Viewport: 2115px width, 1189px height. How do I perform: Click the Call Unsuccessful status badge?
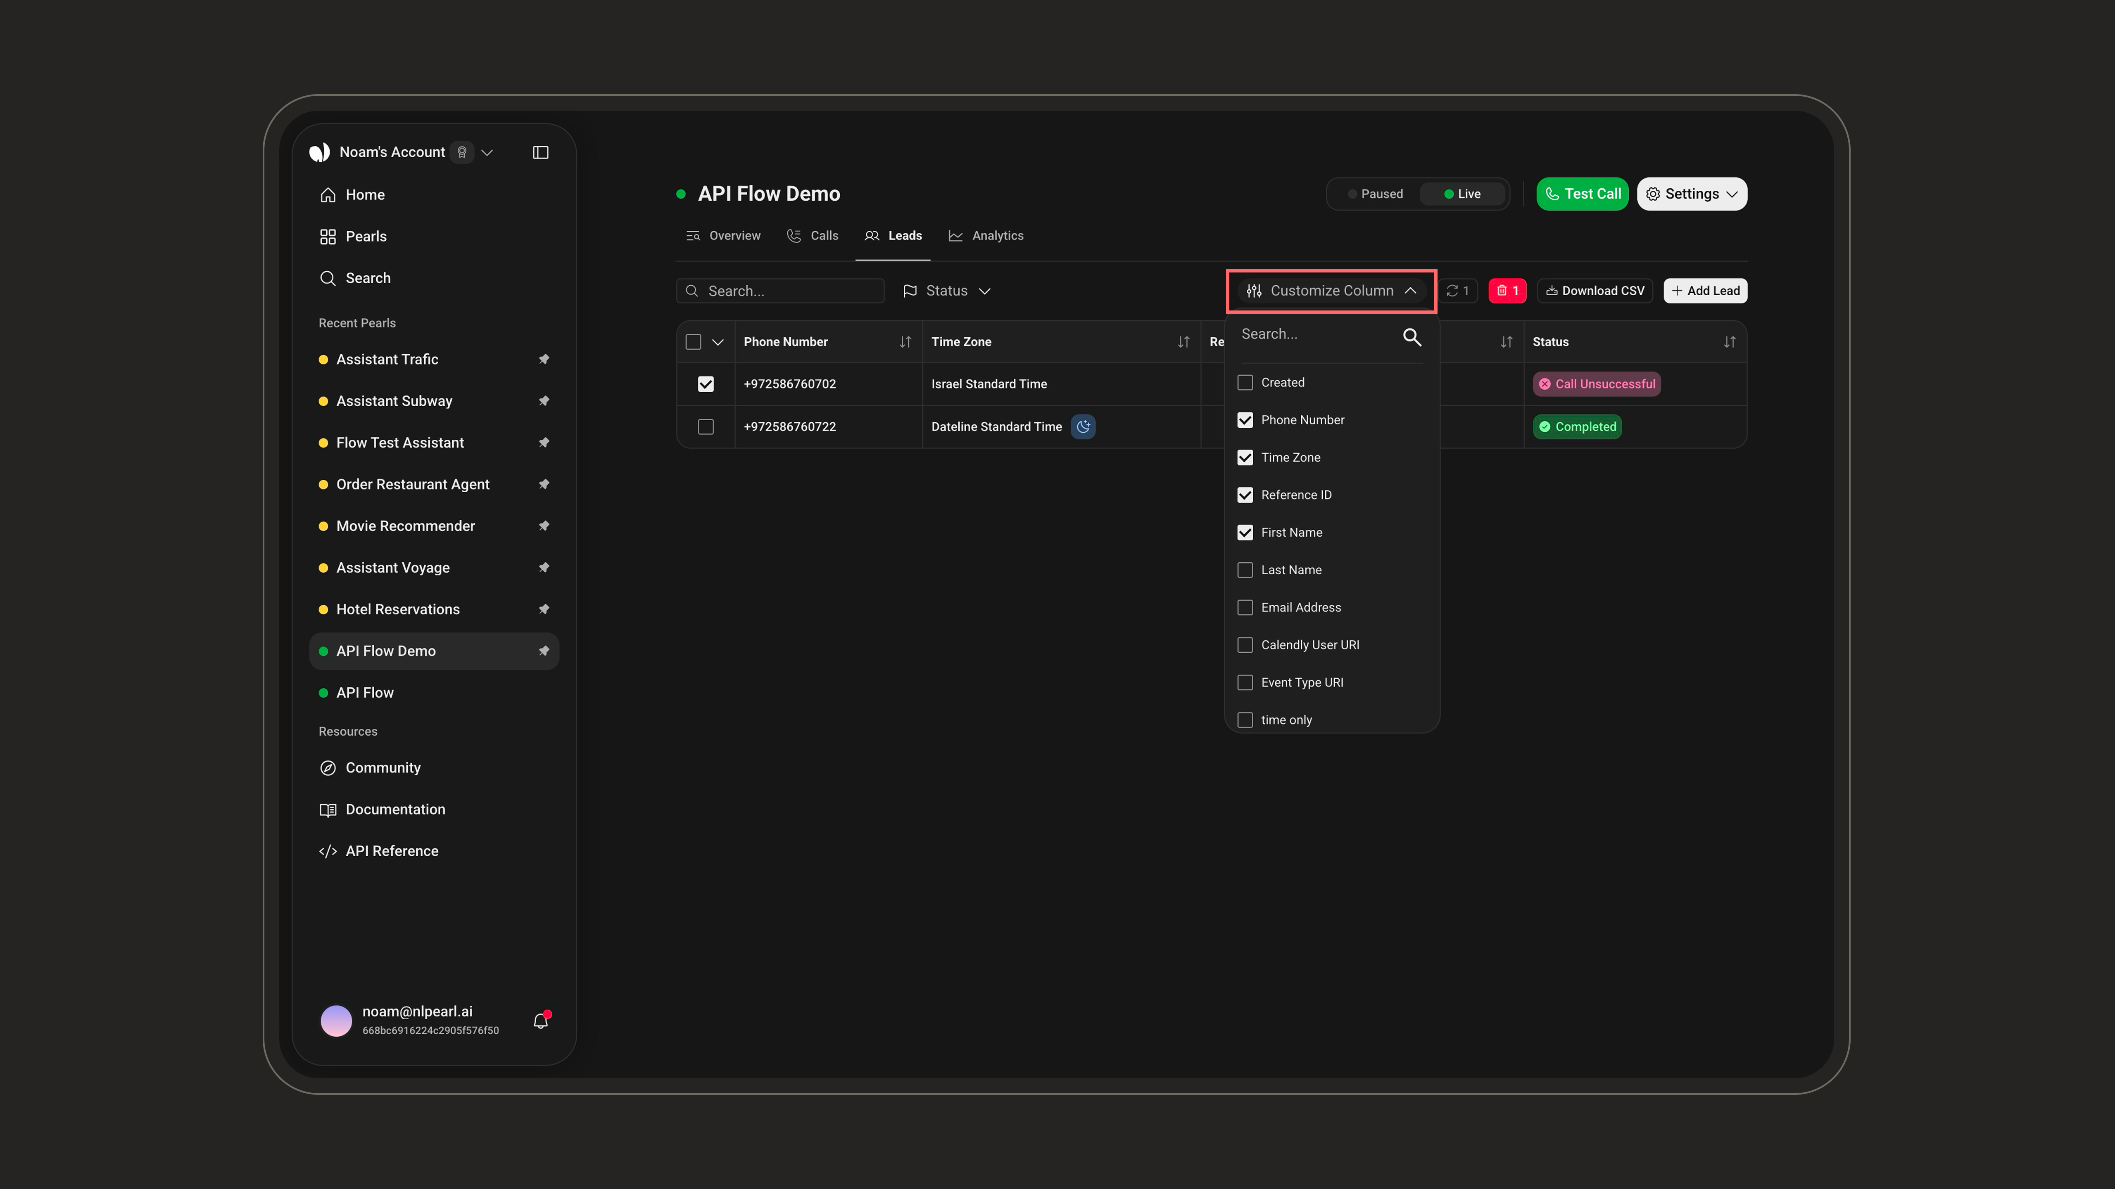pyautogui.click(x=1596, y=384)
